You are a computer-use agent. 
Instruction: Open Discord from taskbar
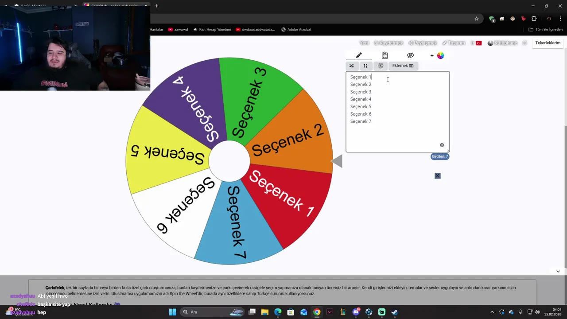click(x=356, y=312)
